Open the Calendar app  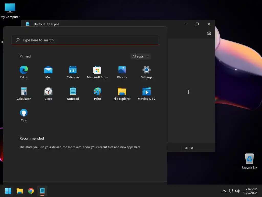tap(73, 72)
